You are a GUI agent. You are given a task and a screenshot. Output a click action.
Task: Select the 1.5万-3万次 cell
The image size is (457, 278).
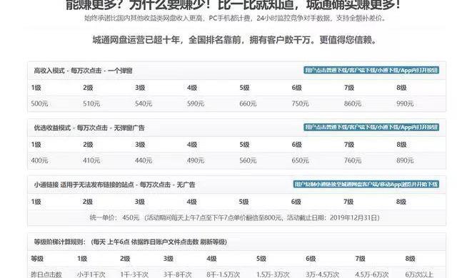tap(273, 274)
